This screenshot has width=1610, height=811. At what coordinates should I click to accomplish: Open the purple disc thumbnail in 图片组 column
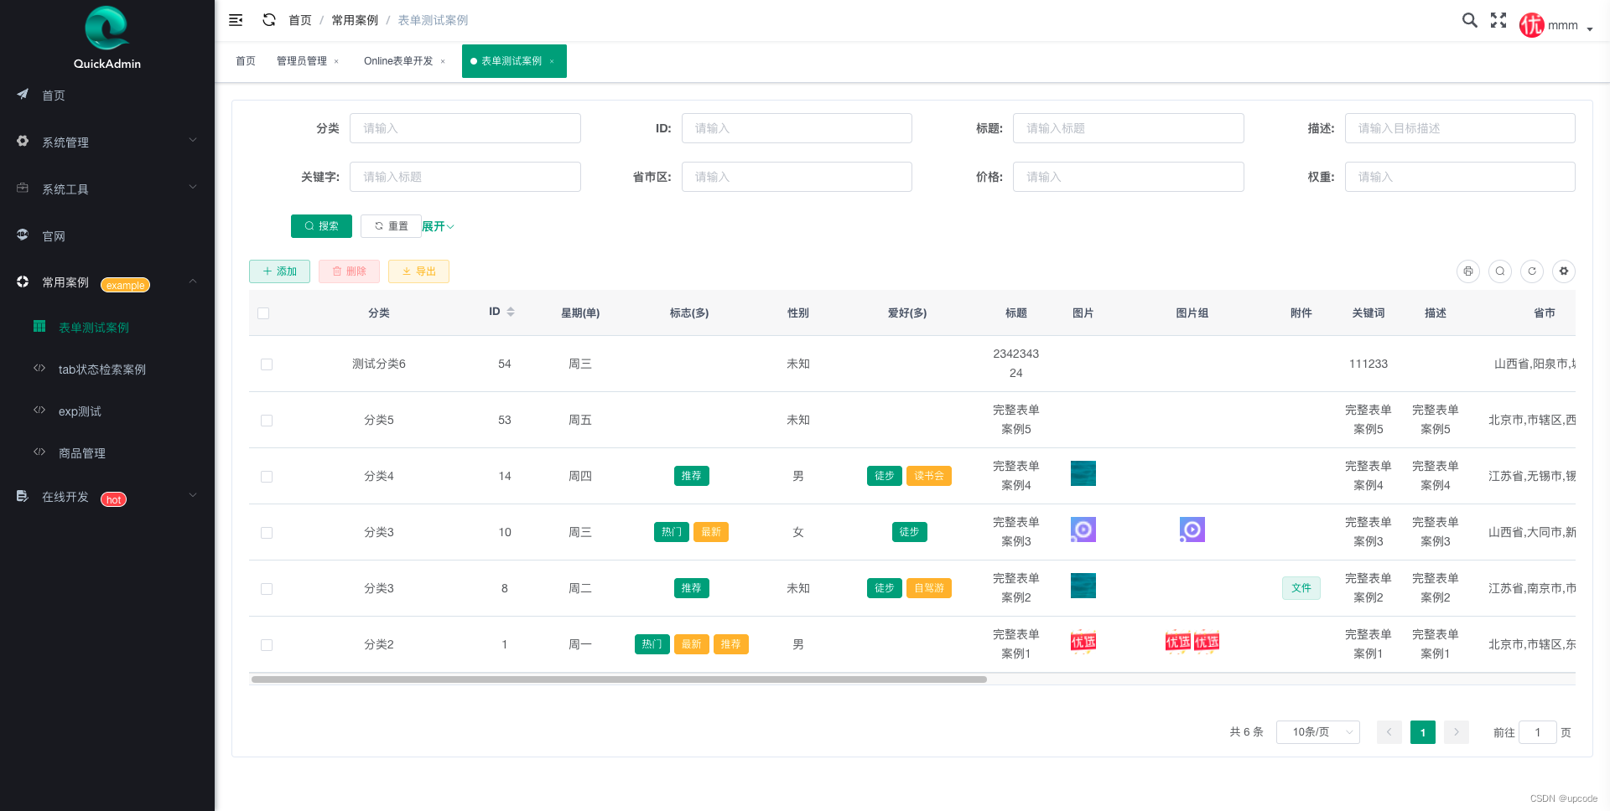[x=1192, y=529]
